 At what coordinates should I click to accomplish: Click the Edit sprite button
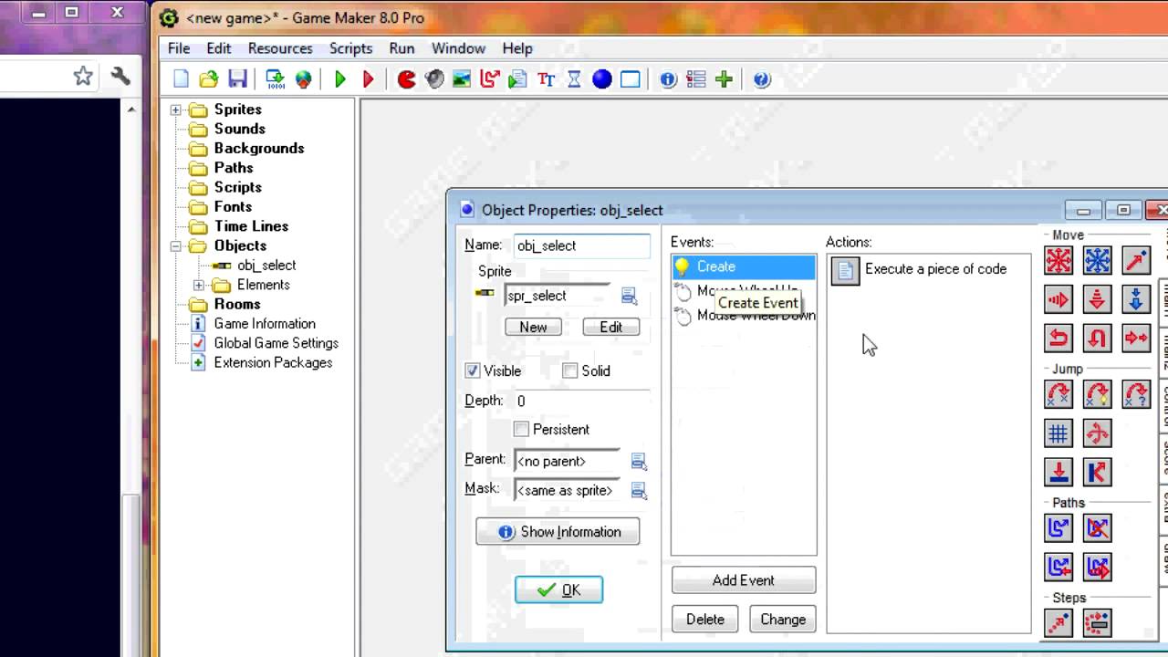click(x=611, y=327)
